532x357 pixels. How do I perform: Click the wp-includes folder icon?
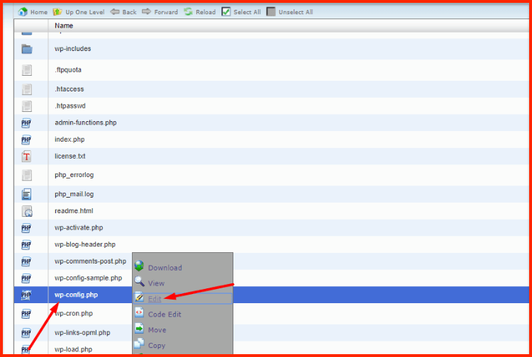click(x=27, y=49)
